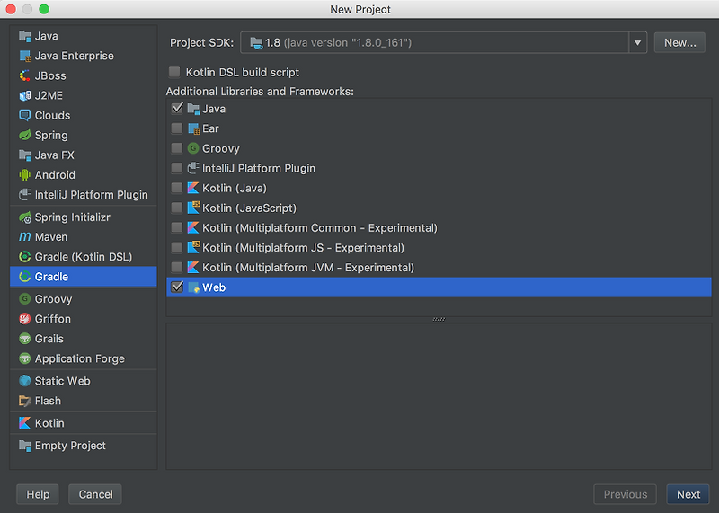The height and width of the screenshot is (513, 719).
Task: Click the New... SDK button
Action: pyautogui.click(x=679, y=42)
